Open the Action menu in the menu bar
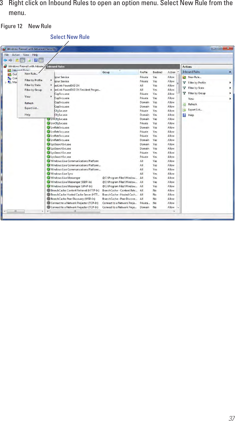The width and height of the screenshot is (235, 421). (x=16, y=55)
